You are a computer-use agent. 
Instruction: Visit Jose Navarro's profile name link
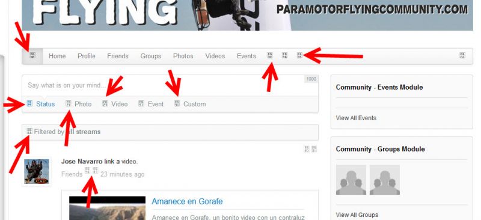click(82, 162)
